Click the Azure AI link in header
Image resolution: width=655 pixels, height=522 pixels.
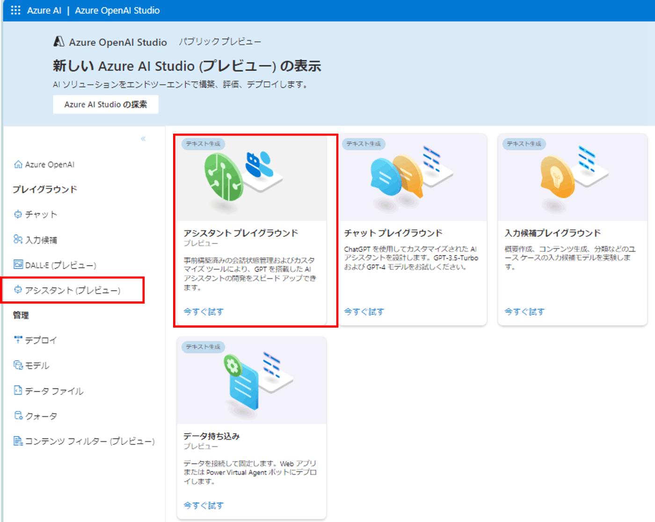44,10
